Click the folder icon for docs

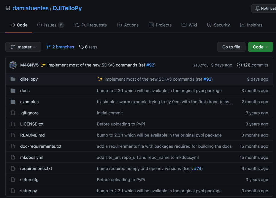(13, 91)
